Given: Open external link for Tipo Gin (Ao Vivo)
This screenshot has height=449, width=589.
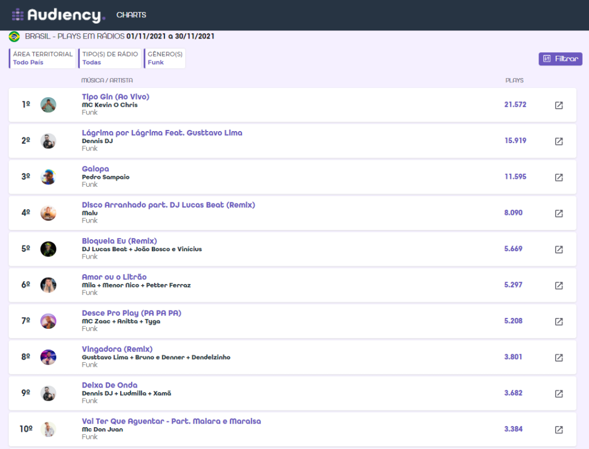Looking at the screenshot, I should click(x=559, y=105).
